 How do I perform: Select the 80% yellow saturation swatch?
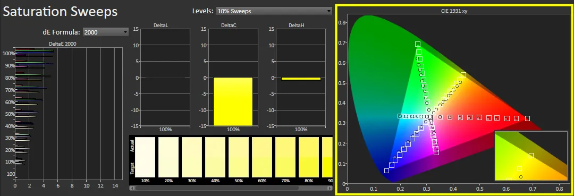tap(309, 157)
